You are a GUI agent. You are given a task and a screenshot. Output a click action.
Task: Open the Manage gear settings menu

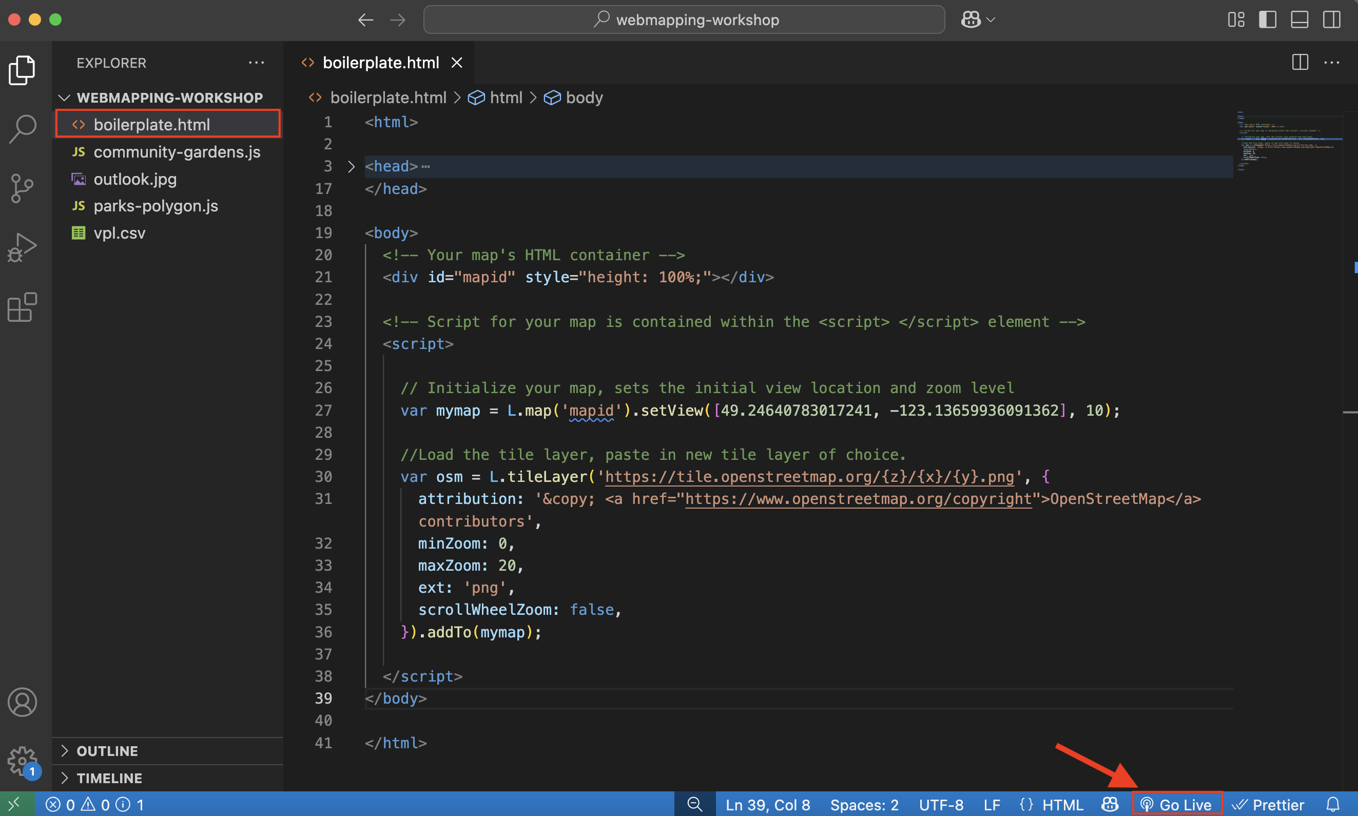pyautogui.click(x=22, y=762)
